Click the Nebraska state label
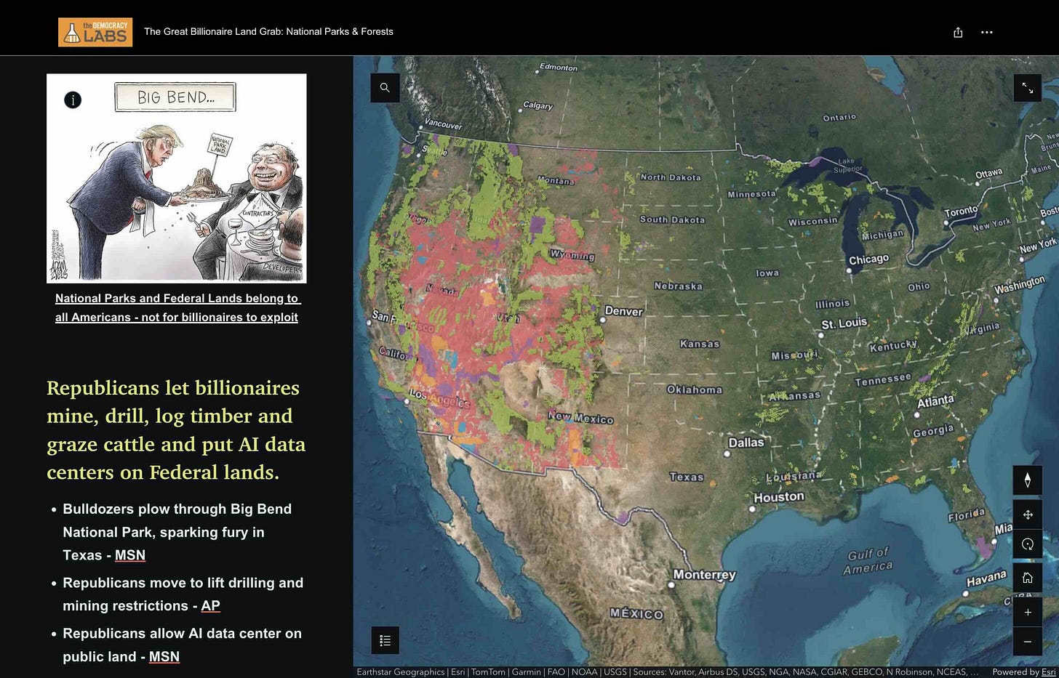1059x678 pixels. point(678,286)
